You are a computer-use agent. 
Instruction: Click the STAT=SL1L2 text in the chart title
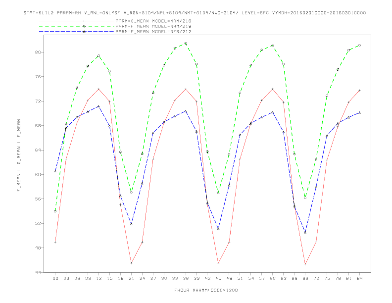pos(39,13)
